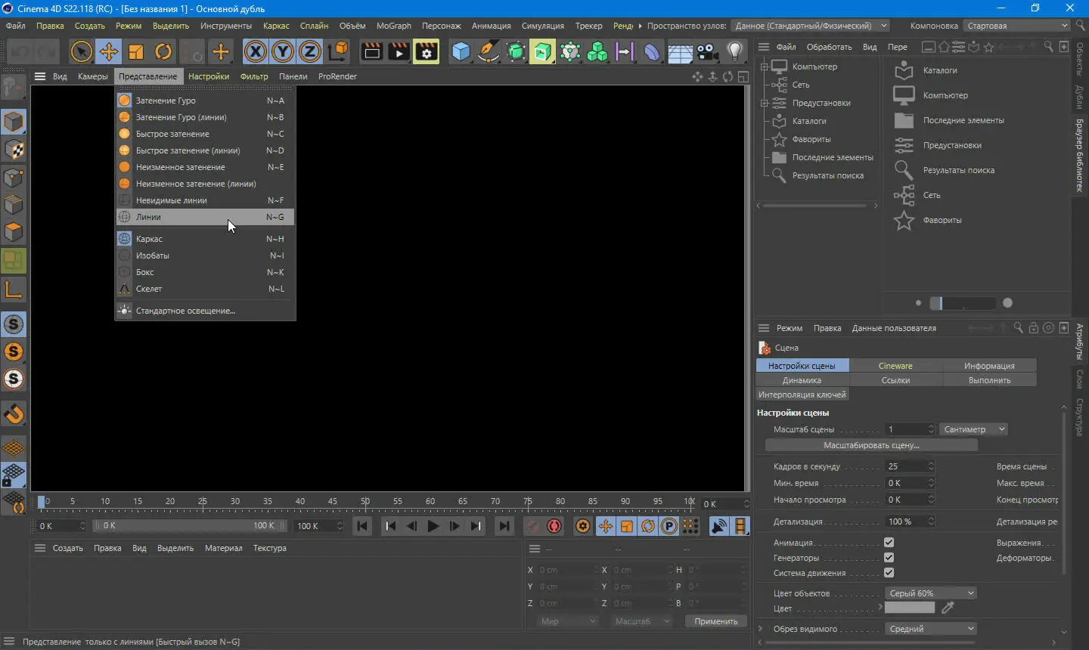The width and height of the screenshot is (1089, 650).
Task: Select the spline Pen tool
Action: [x=488, y=51]
